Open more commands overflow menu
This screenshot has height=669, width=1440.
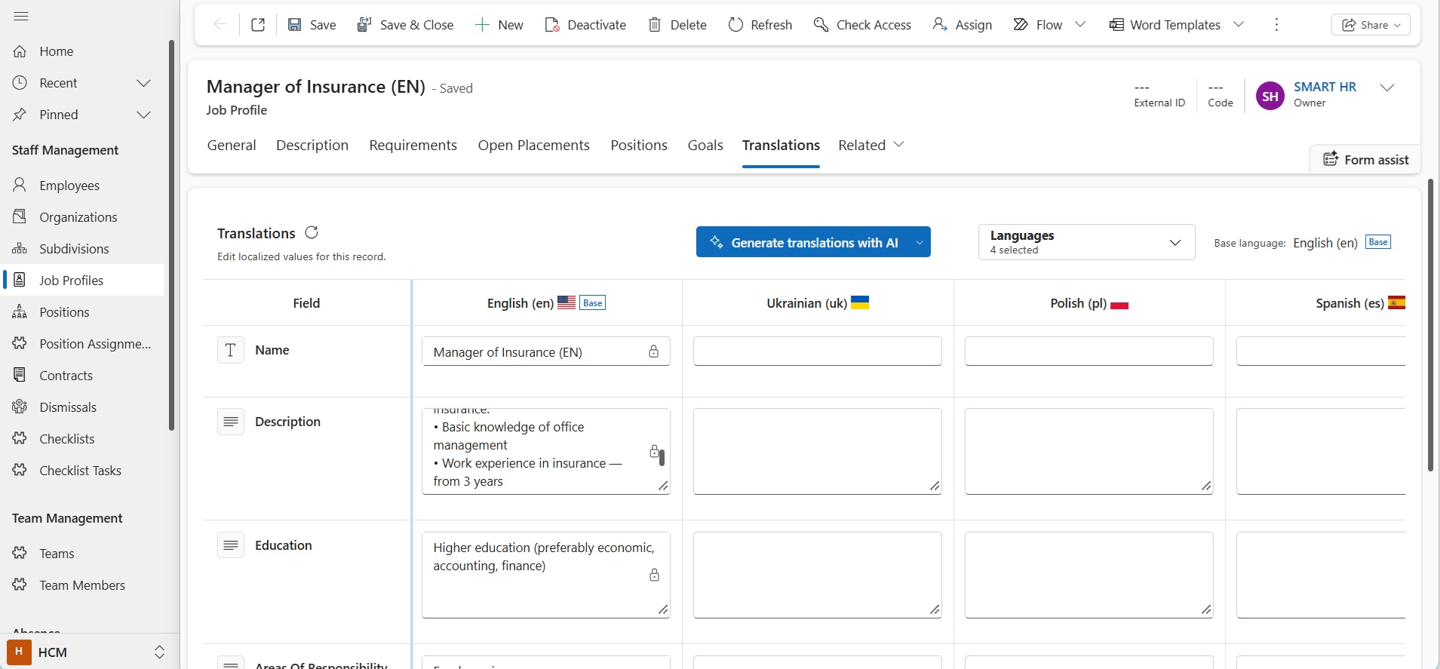1276,25
